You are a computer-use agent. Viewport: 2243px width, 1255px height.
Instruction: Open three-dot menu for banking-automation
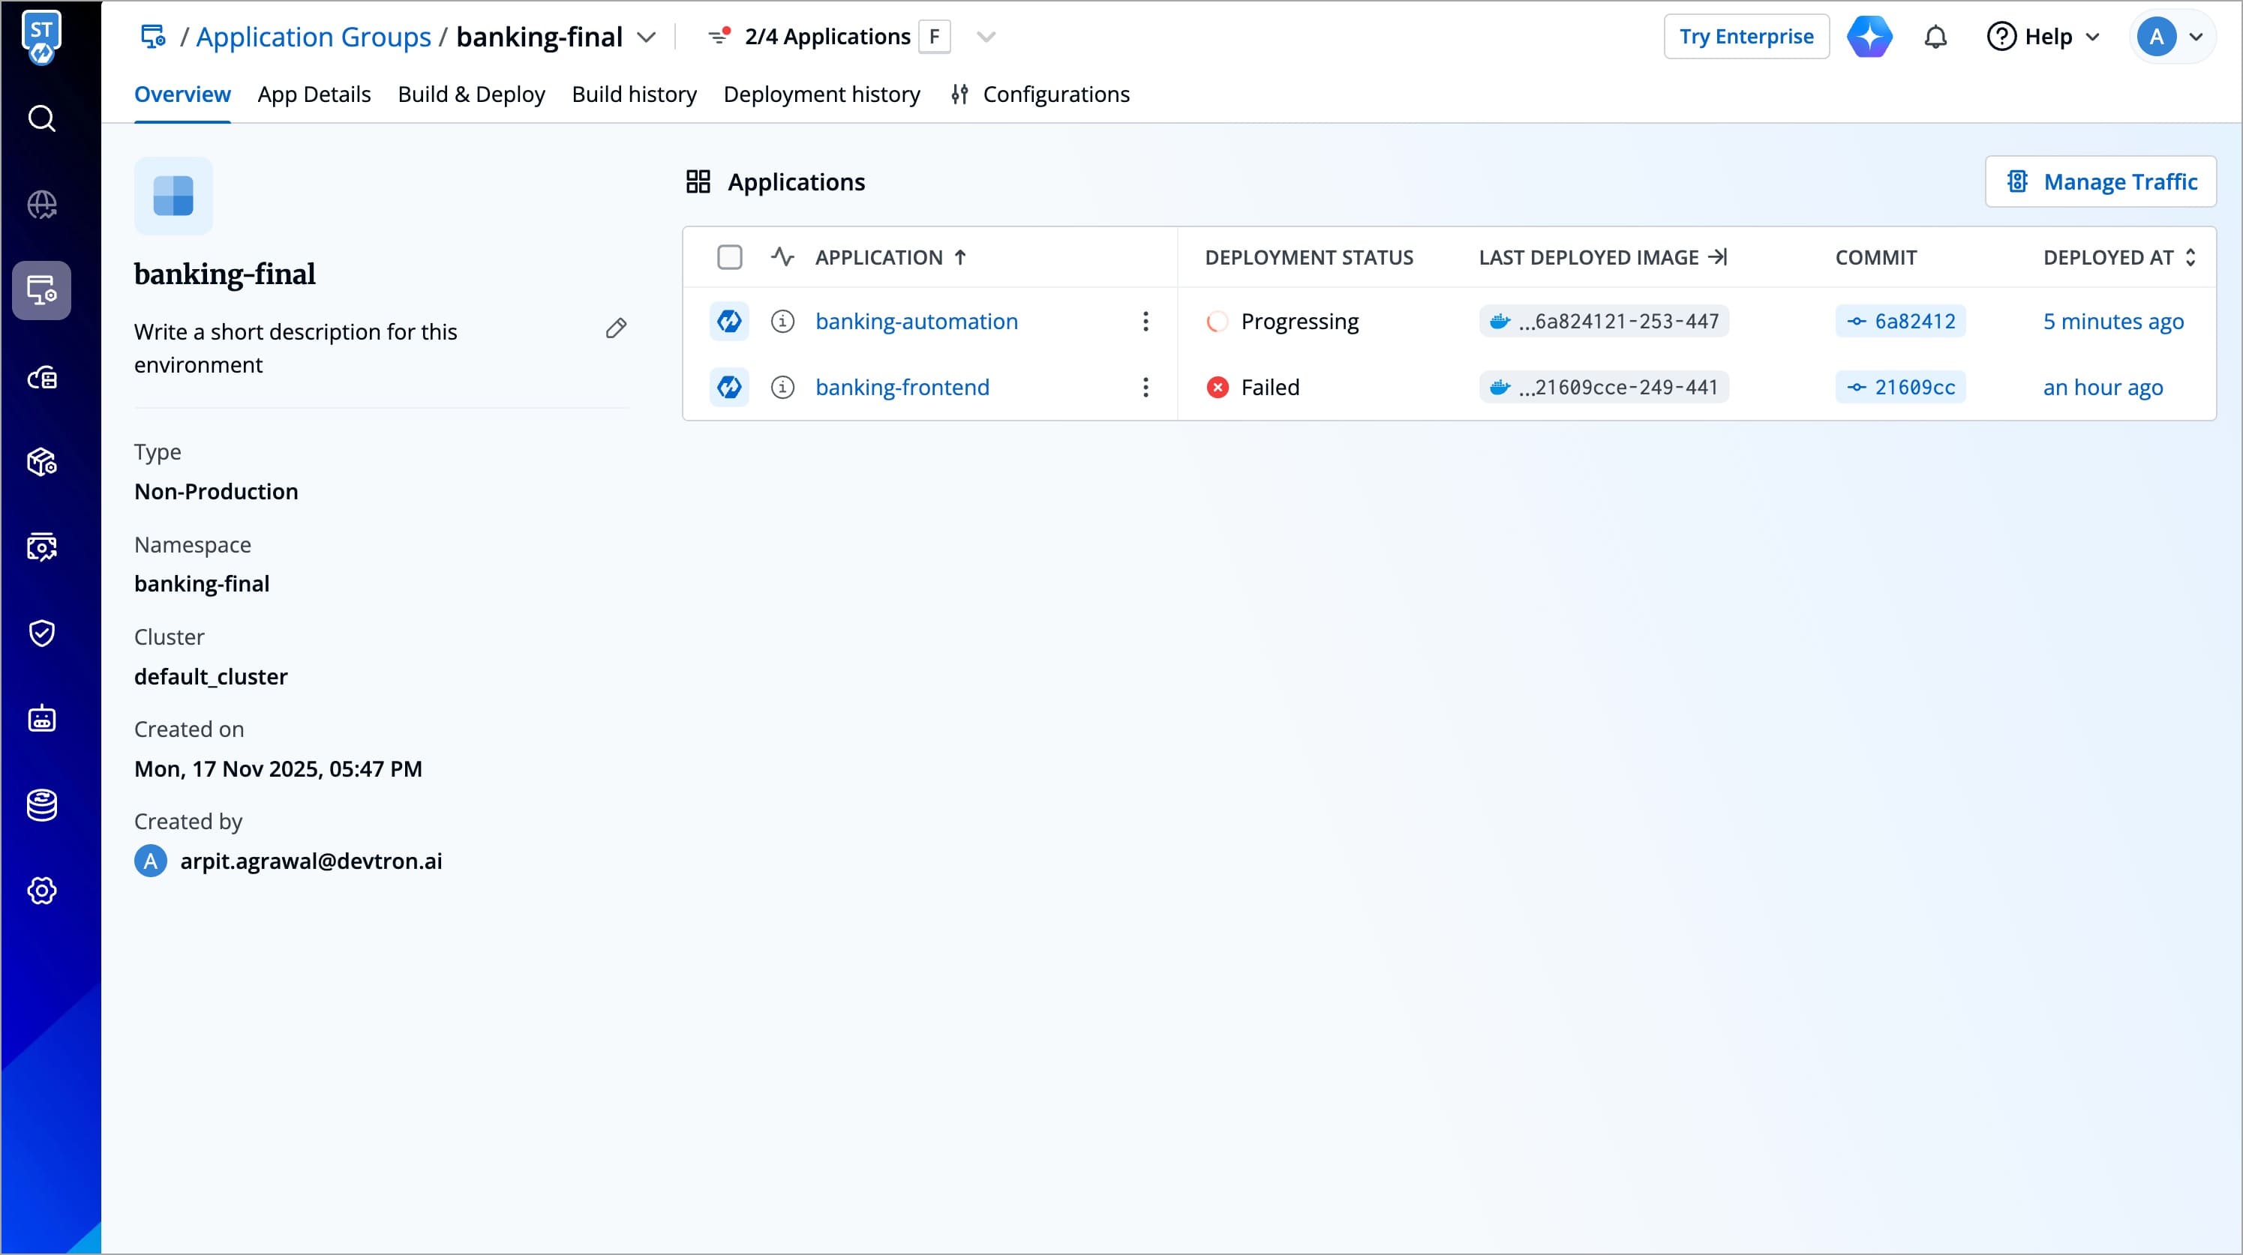(1145, 321)
